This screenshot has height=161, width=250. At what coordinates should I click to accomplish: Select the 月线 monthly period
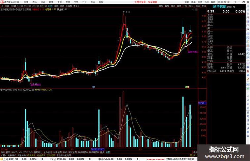pyautogui.click(x=62, y=6)
